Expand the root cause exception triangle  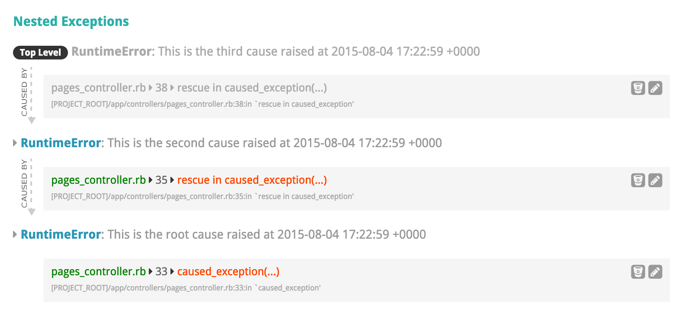pyautogui.click(x=15, y=234)
